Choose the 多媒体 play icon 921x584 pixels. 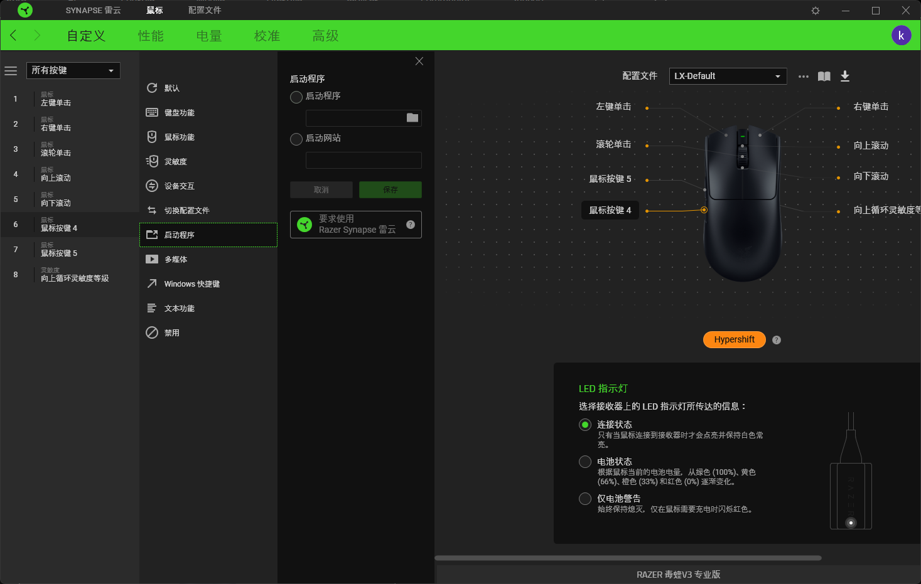152,259
